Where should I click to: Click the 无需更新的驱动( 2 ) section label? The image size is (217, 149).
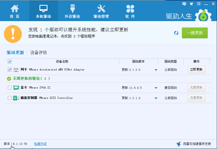click(x=31, y=79)
